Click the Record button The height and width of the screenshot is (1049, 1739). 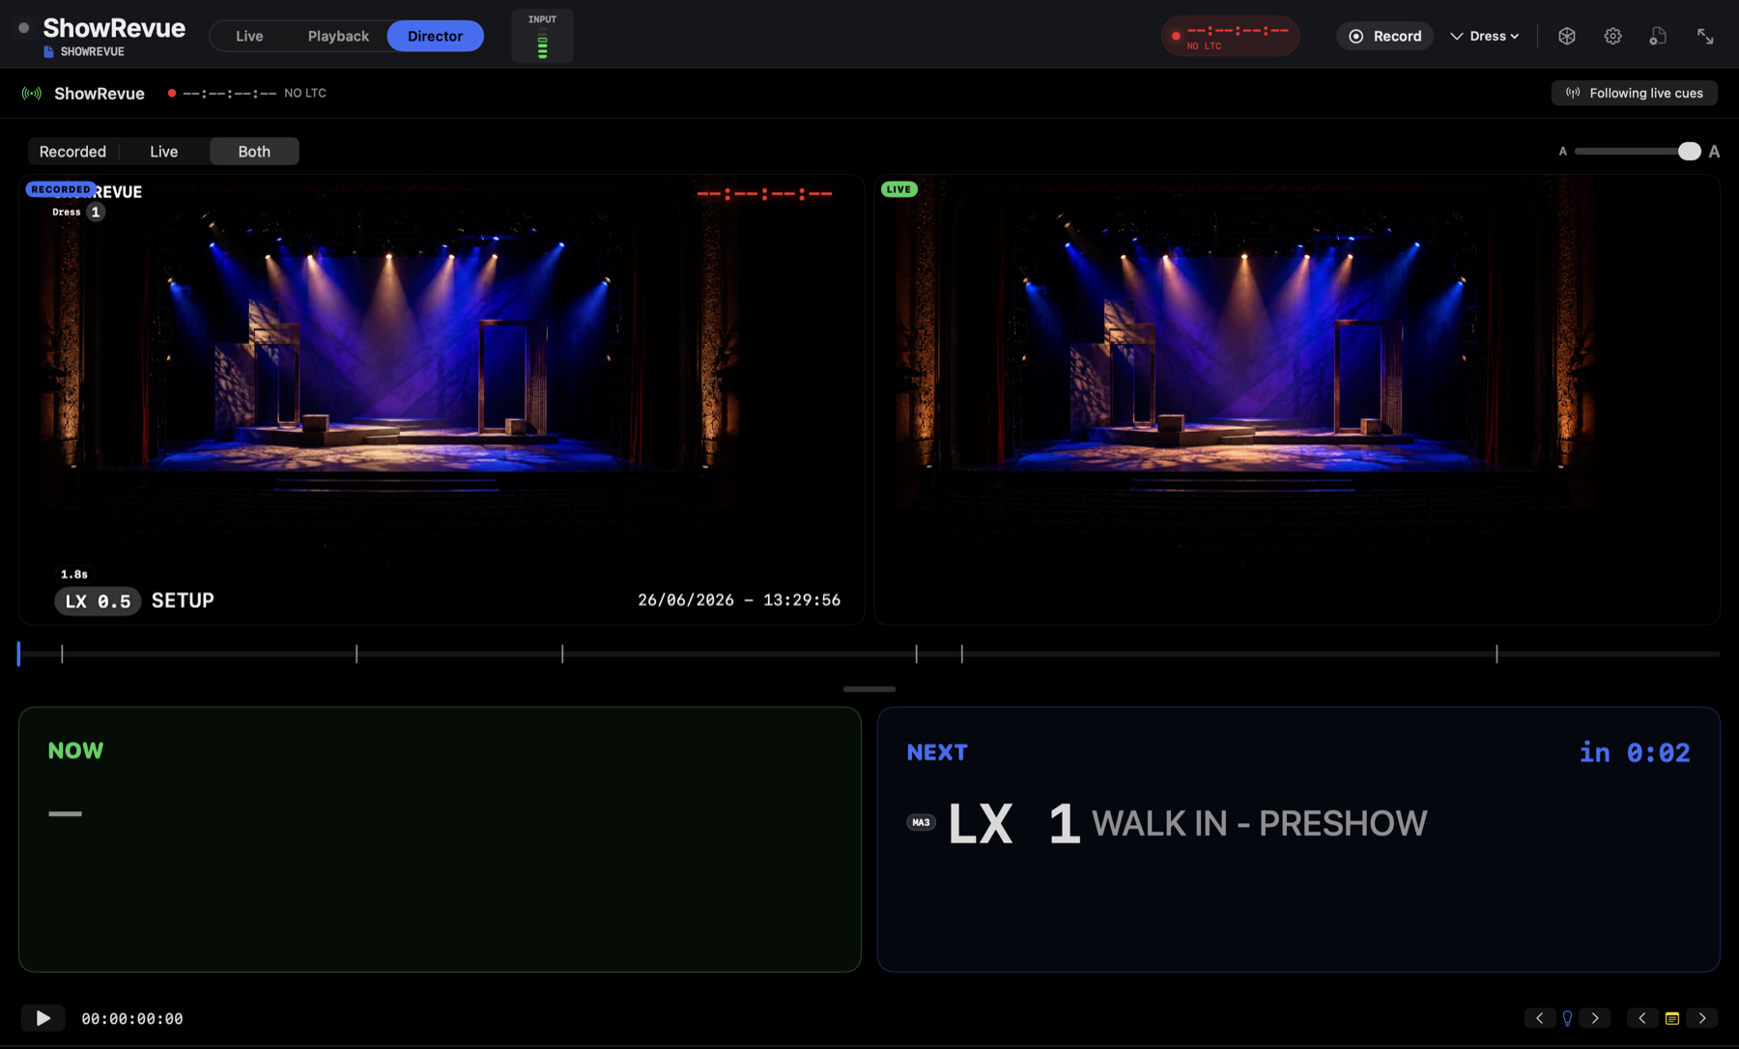(1384, 36)
